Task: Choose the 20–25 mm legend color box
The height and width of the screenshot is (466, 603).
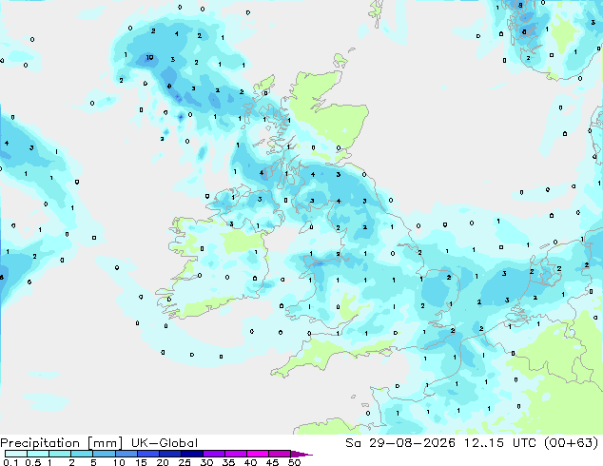Action: (169, 454)
